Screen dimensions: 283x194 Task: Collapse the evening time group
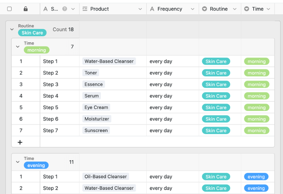pos(18,162)
